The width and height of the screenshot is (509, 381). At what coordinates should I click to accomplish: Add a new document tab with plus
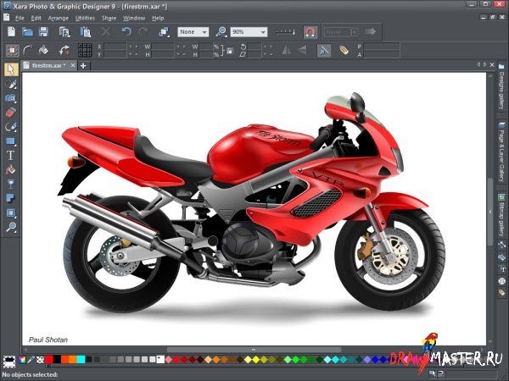[x=83, y=66]
